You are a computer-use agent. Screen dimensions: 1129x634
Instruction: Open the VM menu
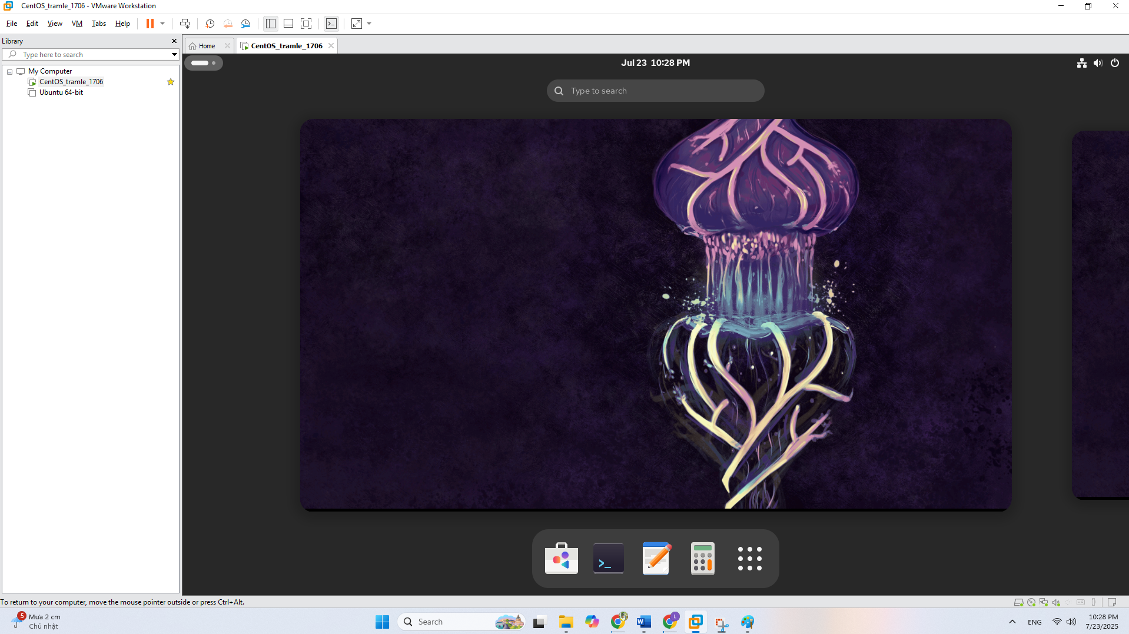point(77,24)
